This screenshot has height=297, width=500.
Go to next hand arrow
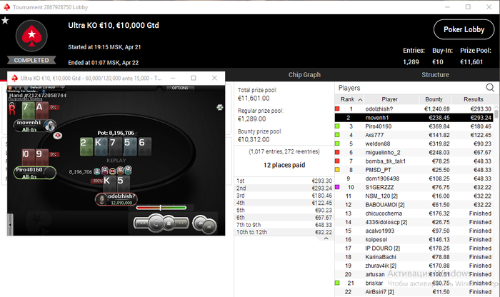(210, 226)
